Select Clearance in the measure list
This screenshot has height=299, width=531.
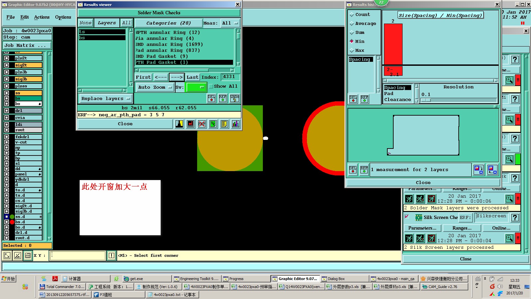[x=397, y=100]
